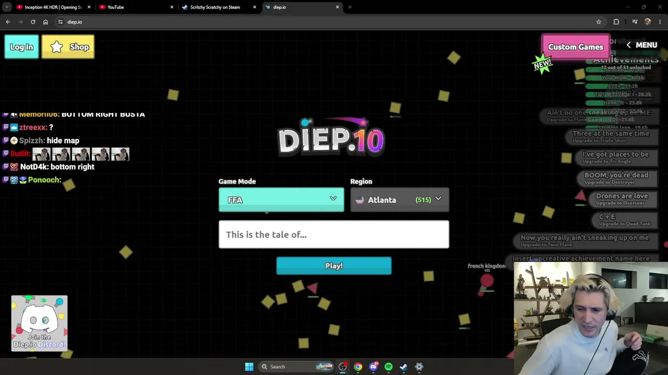Open a new browser tab
The image size is (668, 375).
pyautogui.click(x=350, y=7)
